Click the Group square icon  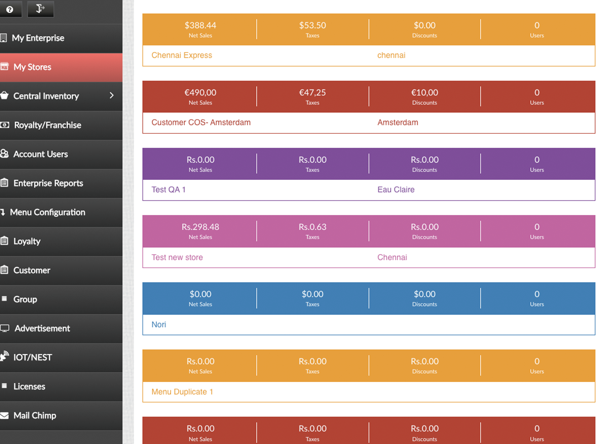click(x=4, y=299)
